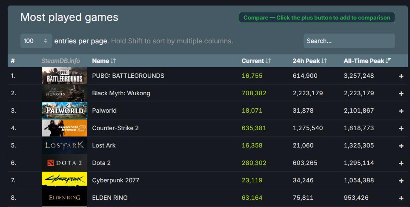This screenshot has width=410, height=207.
Task: Click all-time peak value 953,426
Action: (356, 198)
